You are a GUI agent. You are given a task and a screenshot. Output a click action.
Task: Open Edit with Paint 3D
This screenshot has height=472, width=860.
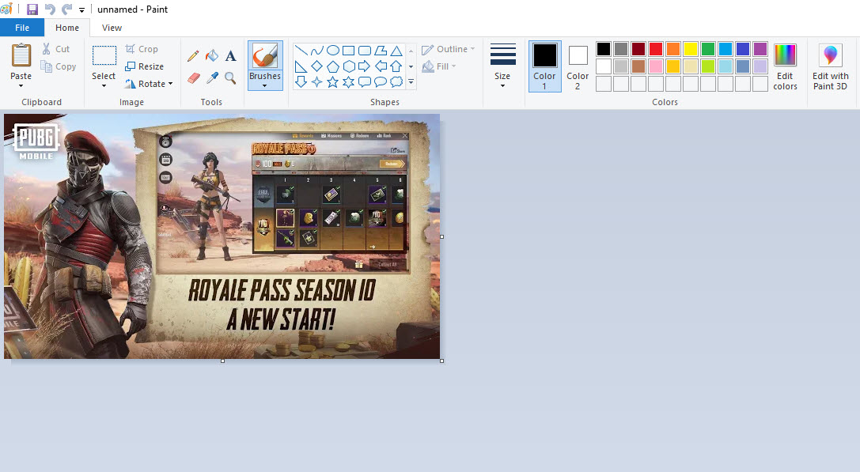[831, 67]
